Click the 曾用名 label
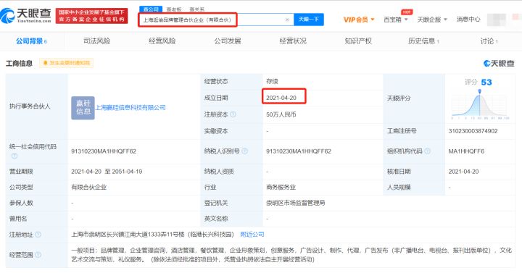The width and height of the screenshot is (522, 273). [x=18, y=219]
